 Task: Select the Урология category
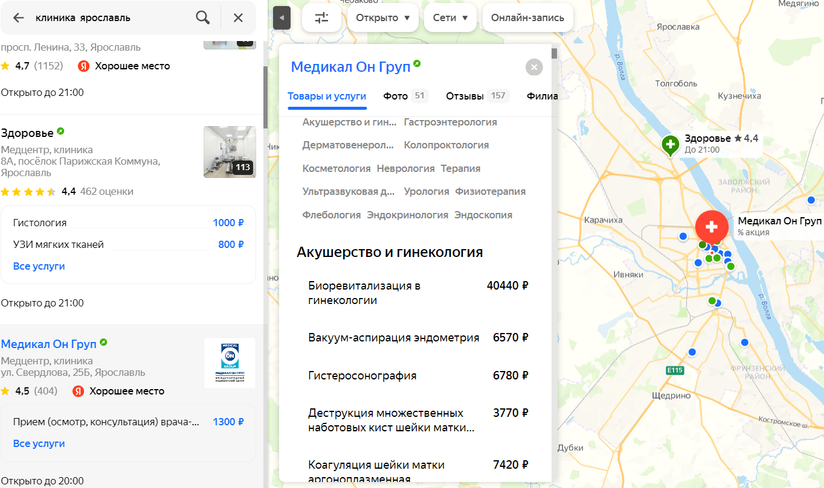(x=426, y=192)
